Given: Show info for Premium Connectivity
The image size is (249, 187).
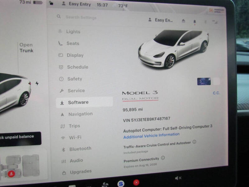Looking at the screenshot, I should pos(163,158).
